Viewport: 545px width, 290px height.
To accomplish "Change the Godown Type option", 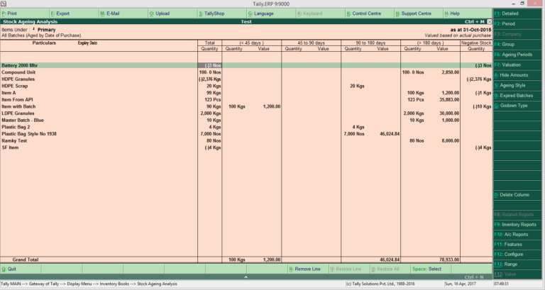I will point(518,105).
